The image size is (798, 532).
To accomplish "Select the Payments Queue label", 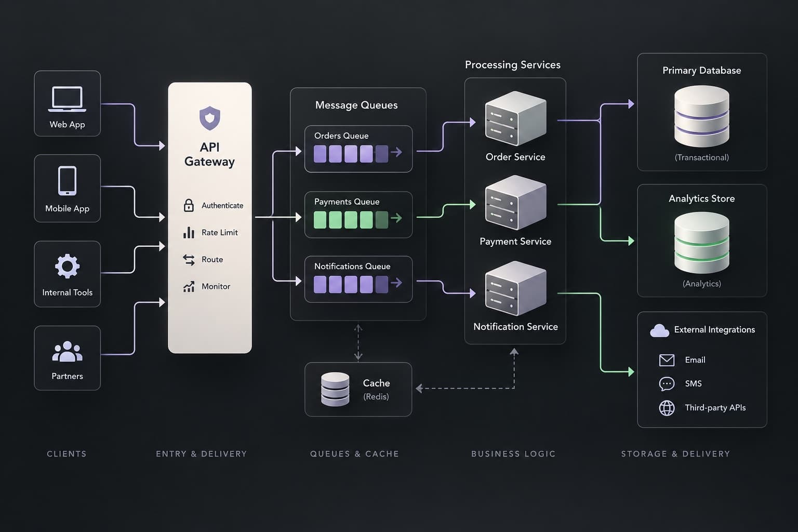I will click(347, 202).
